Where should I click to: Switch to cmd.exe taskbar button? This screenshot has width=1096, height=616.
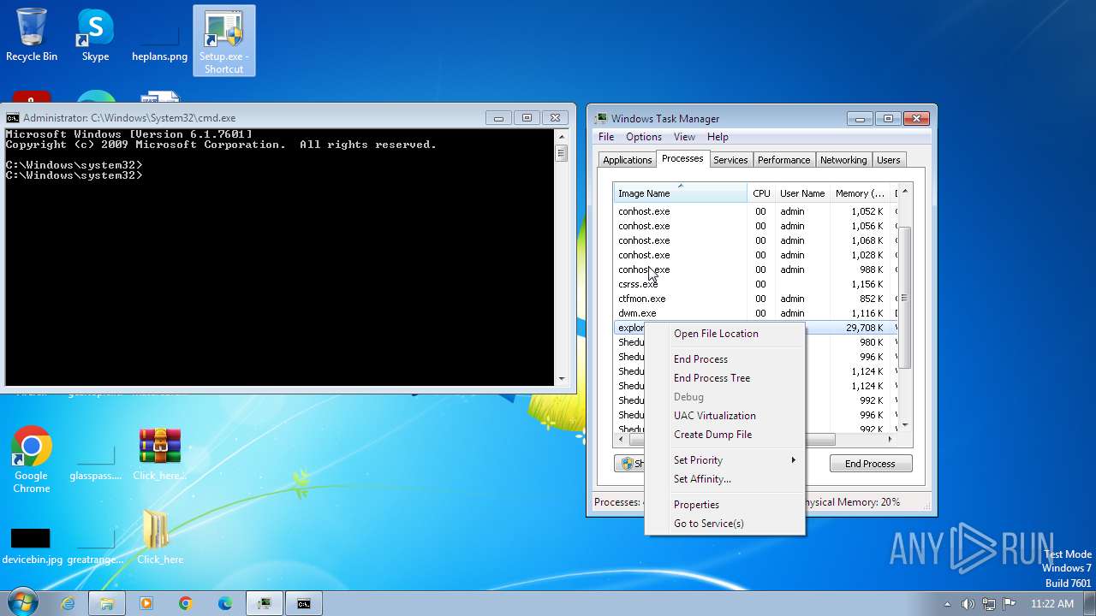304,603
